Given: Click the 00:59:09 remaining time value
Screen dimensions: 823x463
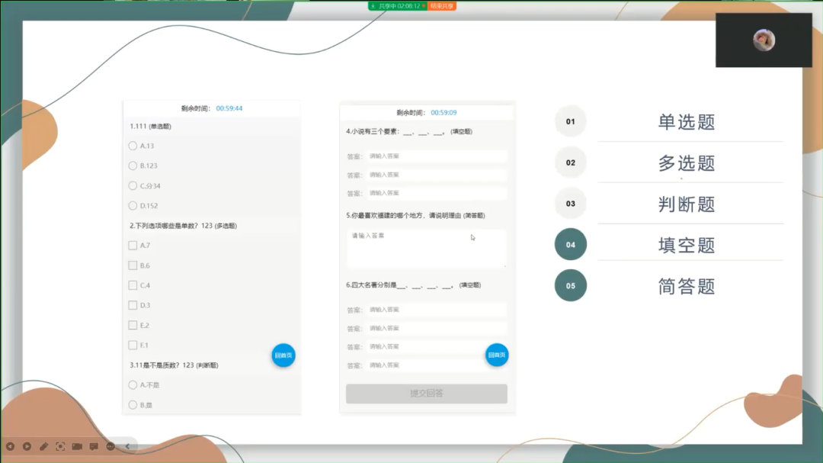Looking at the screenshot, I should coord(444,112).
